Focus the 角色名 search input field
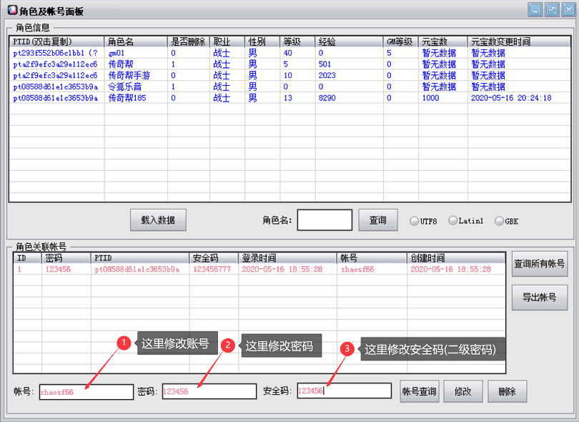Viewport: 579px width, 422px height. click(x=325, y=220)
